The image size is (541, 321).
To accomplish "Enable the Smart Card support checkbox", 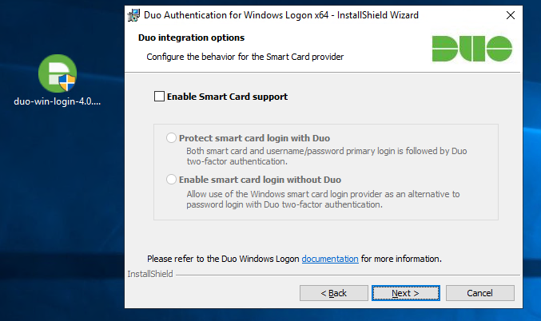I will click(159, 97).
